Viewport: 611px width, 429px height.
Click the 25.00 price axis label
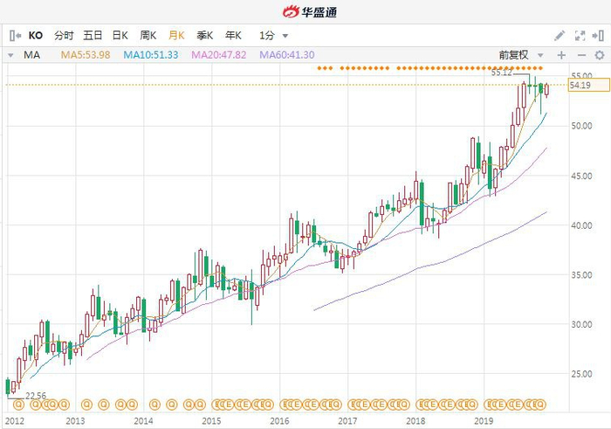click(581, 374)
